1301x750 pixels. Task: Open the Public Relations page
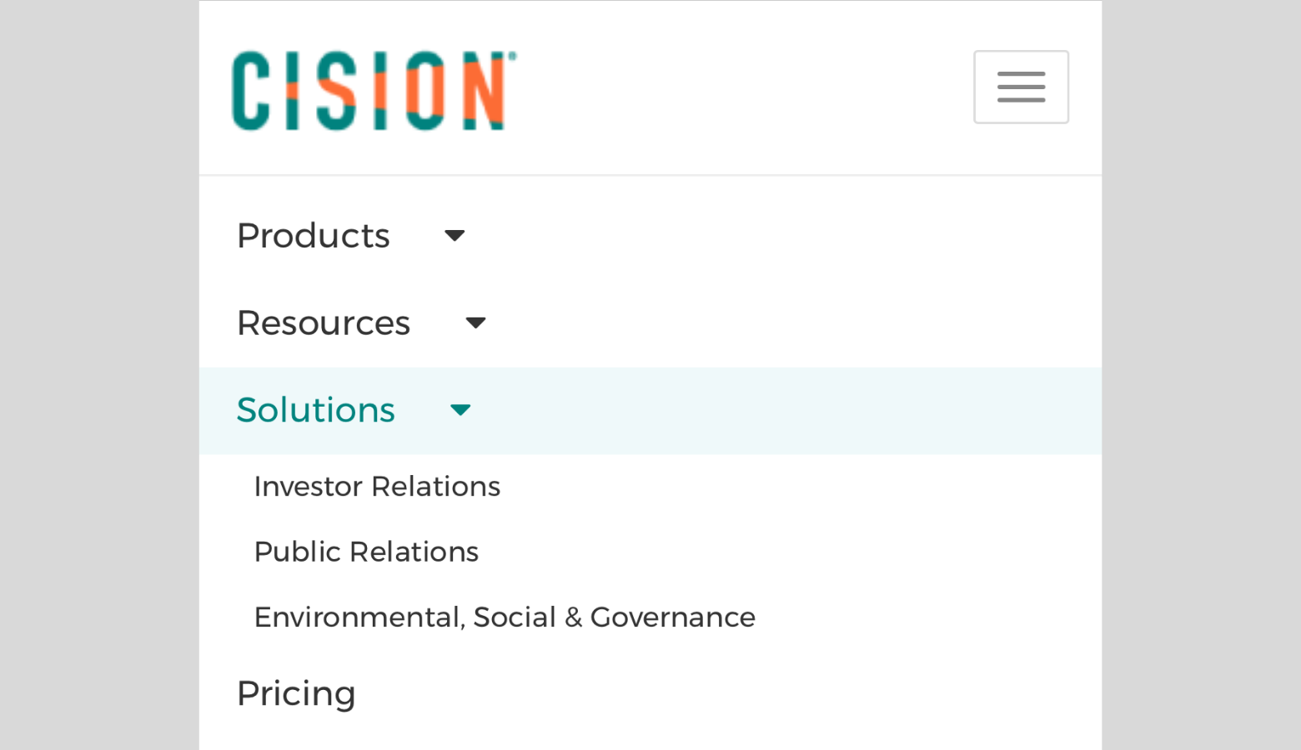tap(366, 552)
